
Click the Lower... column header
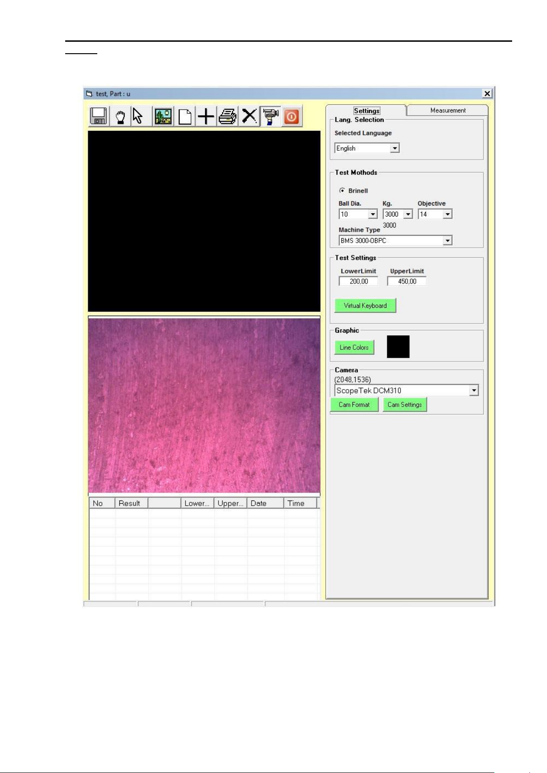click(x=197, y=503)
